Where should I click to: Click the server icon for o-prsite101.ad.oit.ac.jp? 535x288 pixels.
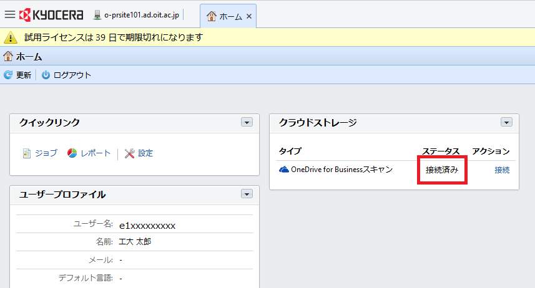point(97,15)
